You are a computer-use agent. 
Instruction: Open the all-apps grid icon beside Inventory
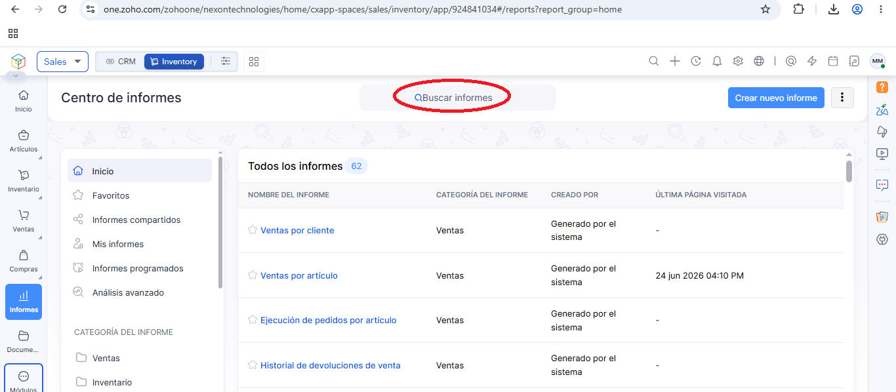(x=254, y=62)
